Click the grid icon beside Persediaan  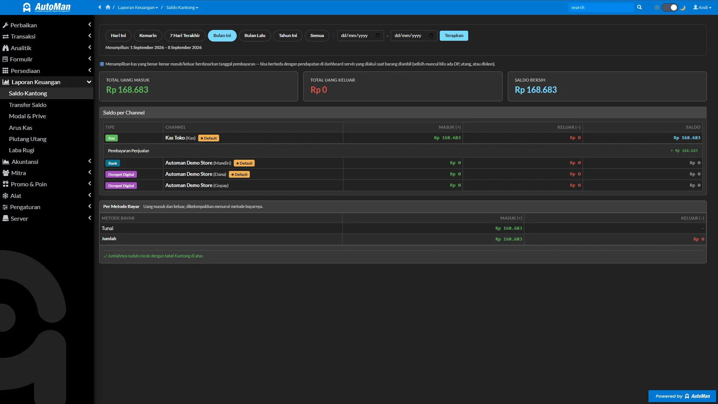pos(6,71)
